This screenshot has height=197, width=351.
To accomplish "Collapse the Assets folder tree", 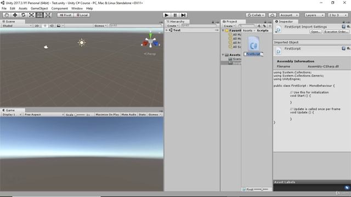I will pos(223,55).
